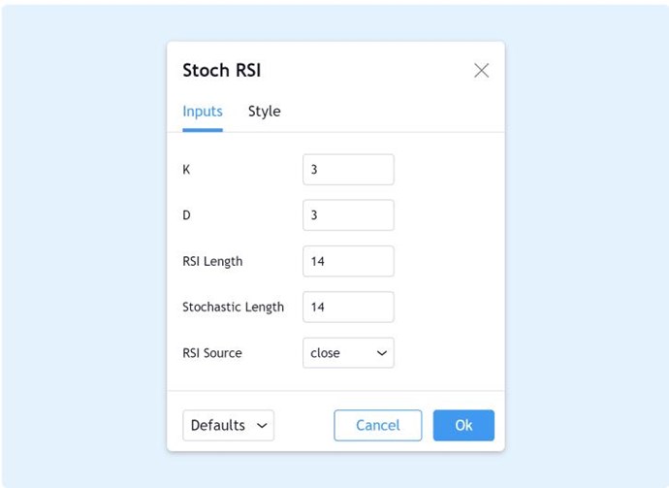Open the Style tab
This screenshot has height=488, width=669.
point(264,112)
